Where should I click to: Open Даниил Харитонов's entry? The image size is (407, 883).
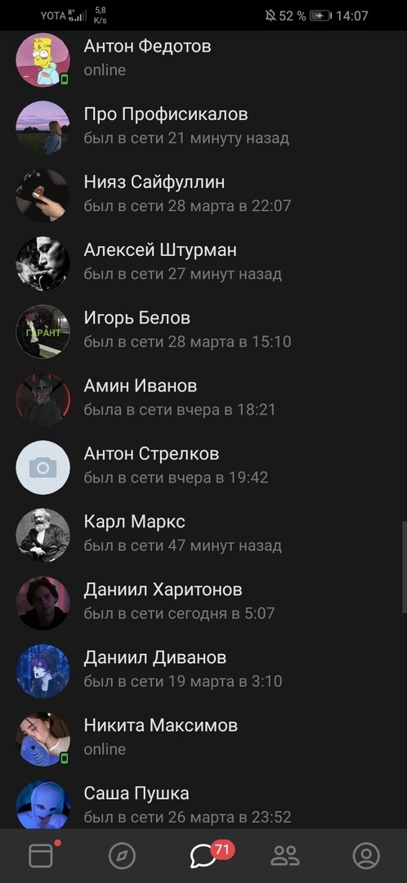point(203,602)
